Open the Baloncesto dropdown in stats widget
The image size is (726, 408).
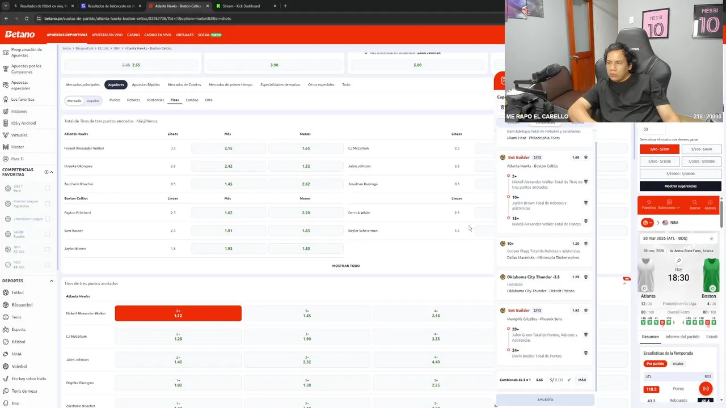669,205
